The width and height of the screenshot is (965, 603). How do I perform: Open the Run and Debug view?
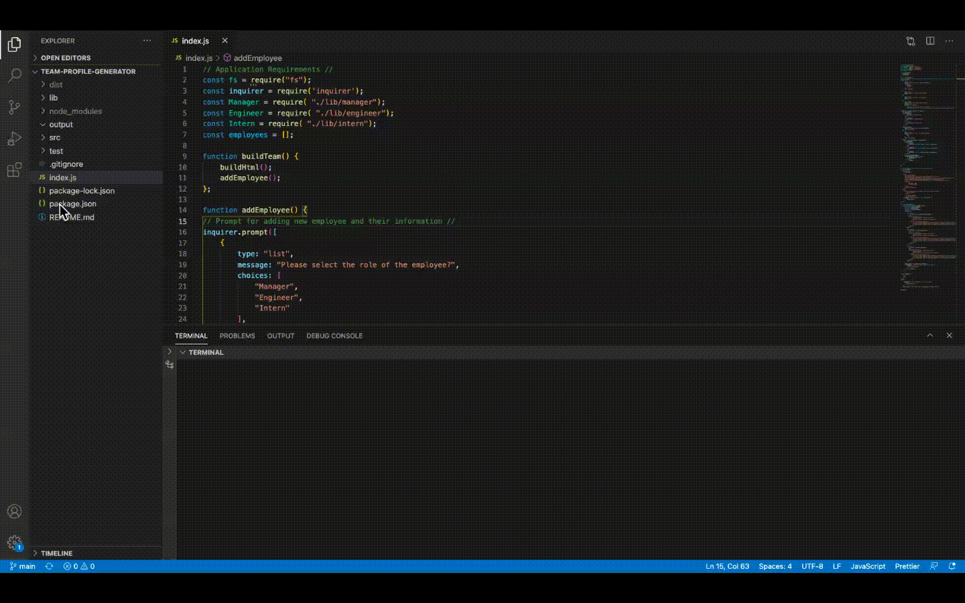click(x=14, y=139)
